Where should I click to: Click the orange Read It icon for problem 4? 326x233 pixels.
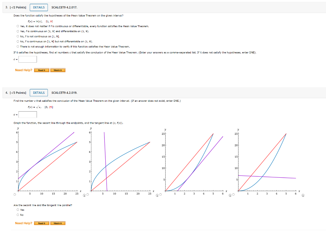[41, 223]
